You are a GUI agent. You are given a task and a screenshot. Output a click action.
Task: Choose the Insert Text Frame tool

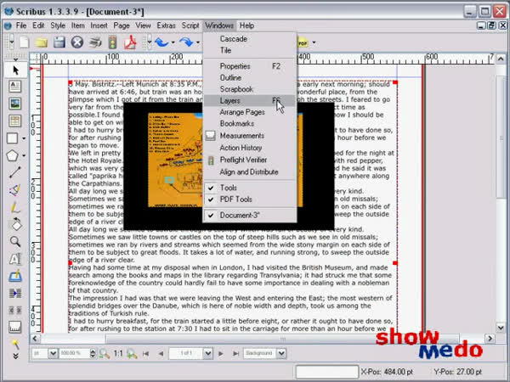[15, 87]
